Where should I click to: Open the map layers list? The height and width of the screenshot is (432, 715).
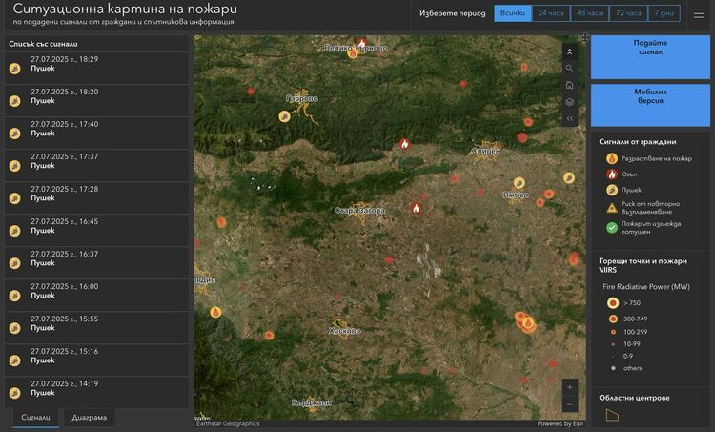(569, 102)
